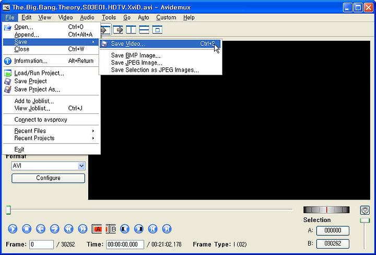Open the Video menu in menu bar
This screenshot has width=376, height=255.
click(x=65, y=18)
